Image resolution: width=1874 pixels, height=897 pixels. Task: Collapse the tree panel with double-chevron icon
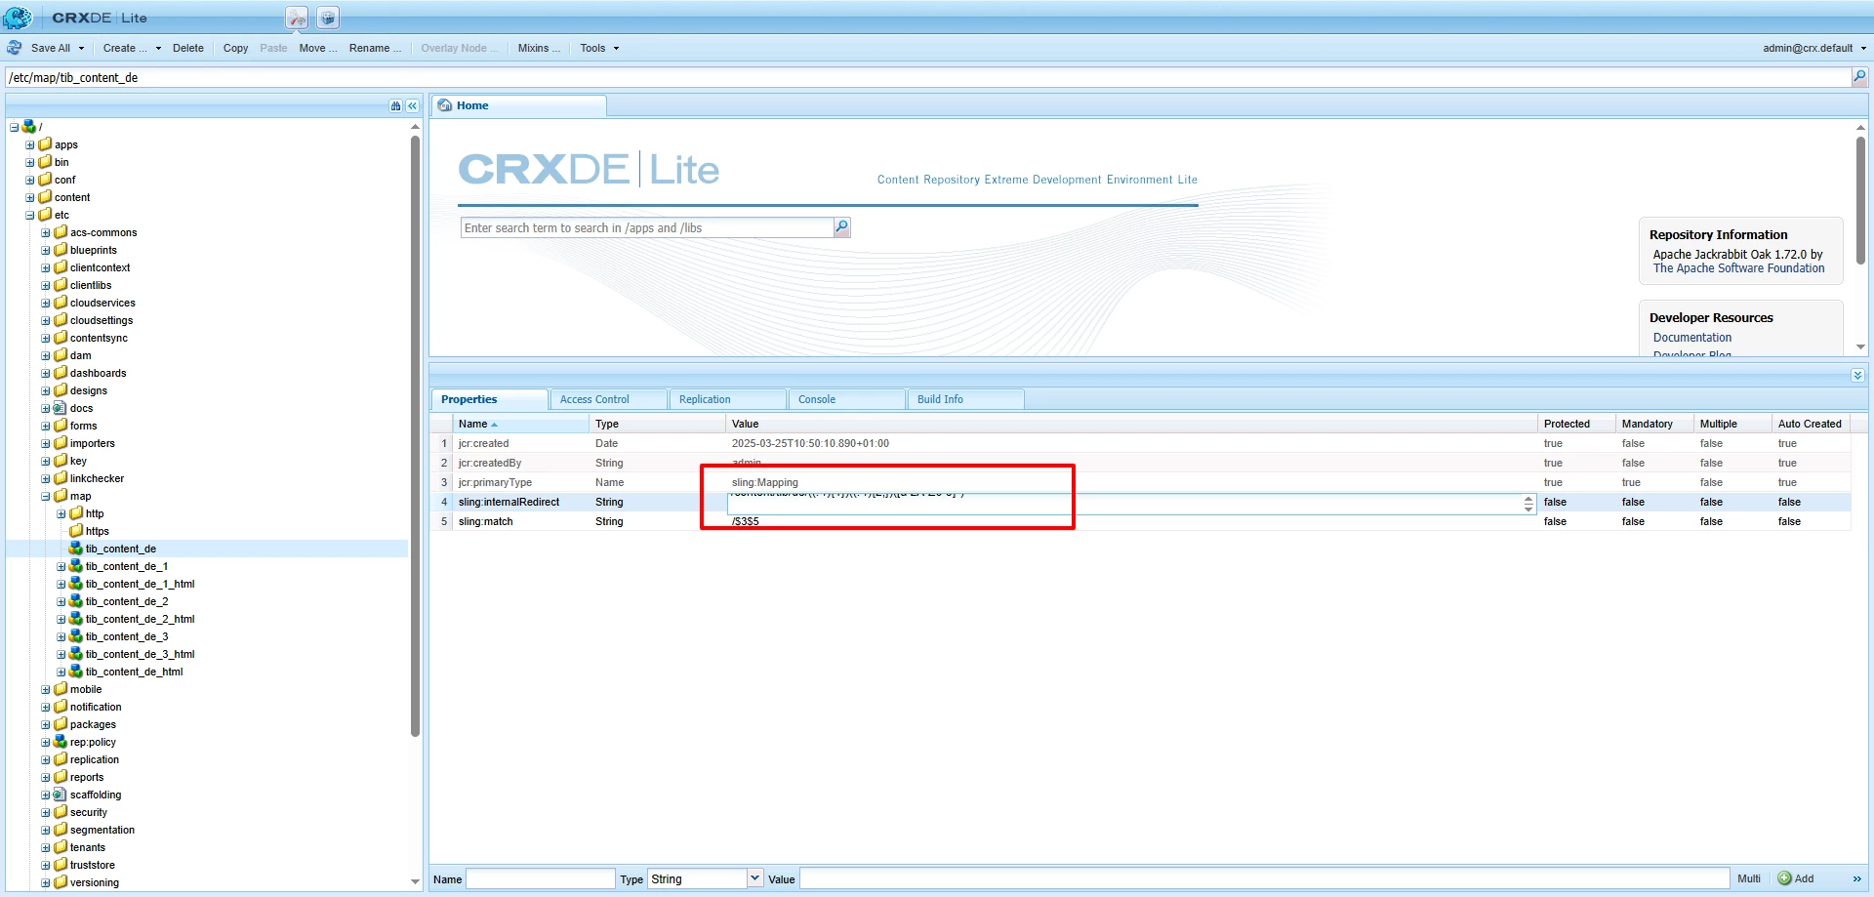413,105
